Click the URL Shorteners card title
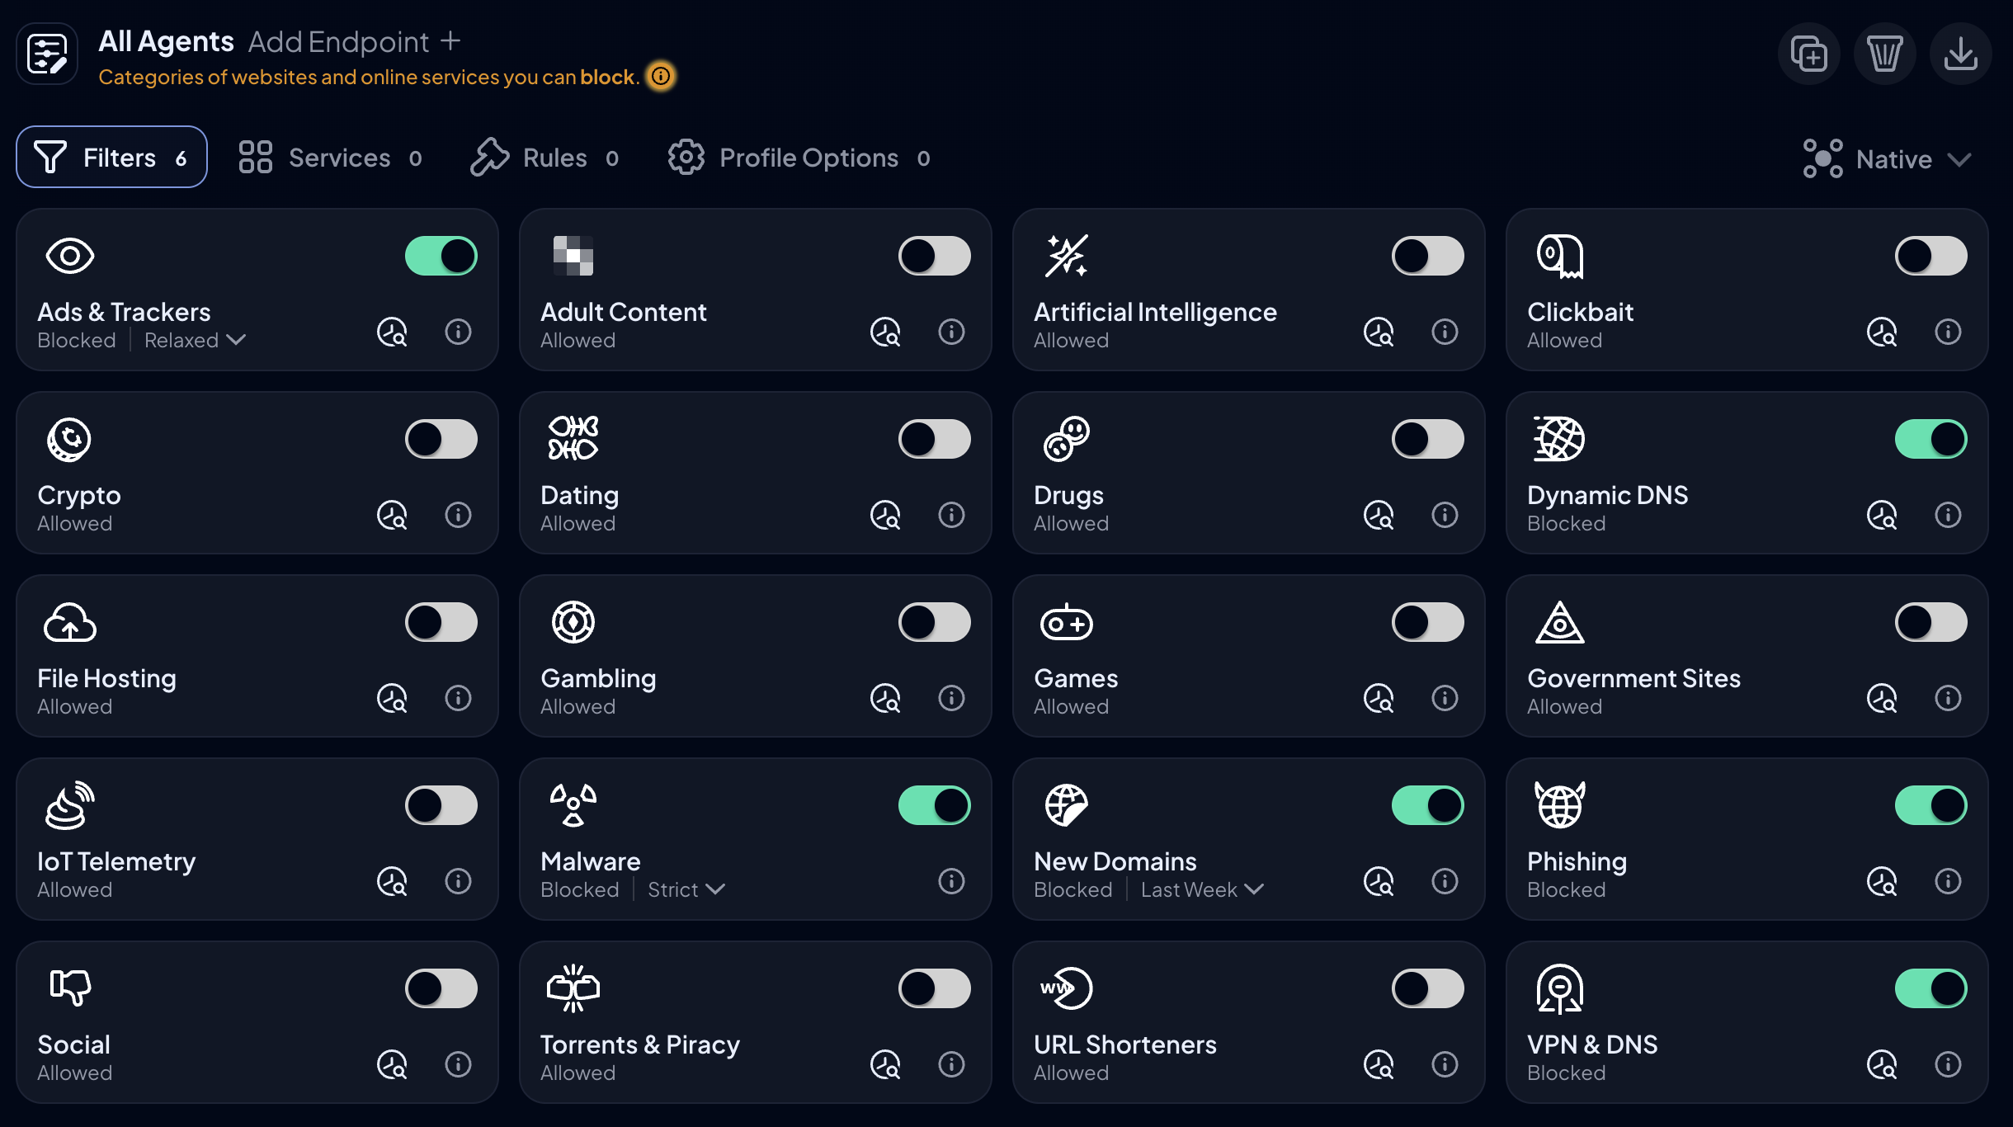The width and height of the screenshot is (2013, 1127). click(x=1125, y=1044)
